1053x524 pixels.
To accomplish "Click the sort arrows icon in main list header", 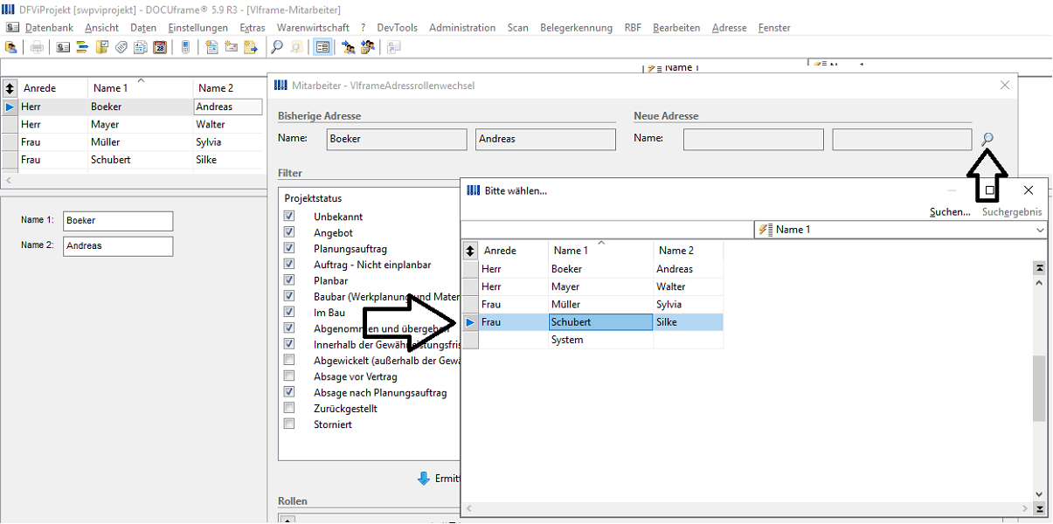I will click(10, 88).
